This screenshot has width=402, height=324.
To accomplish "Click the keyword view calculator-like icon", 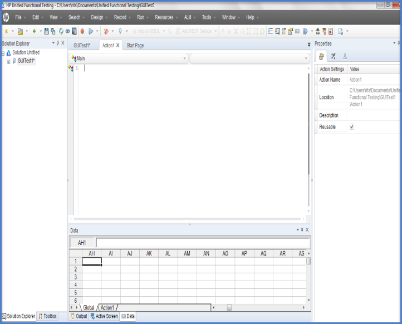I will (74, 31).
